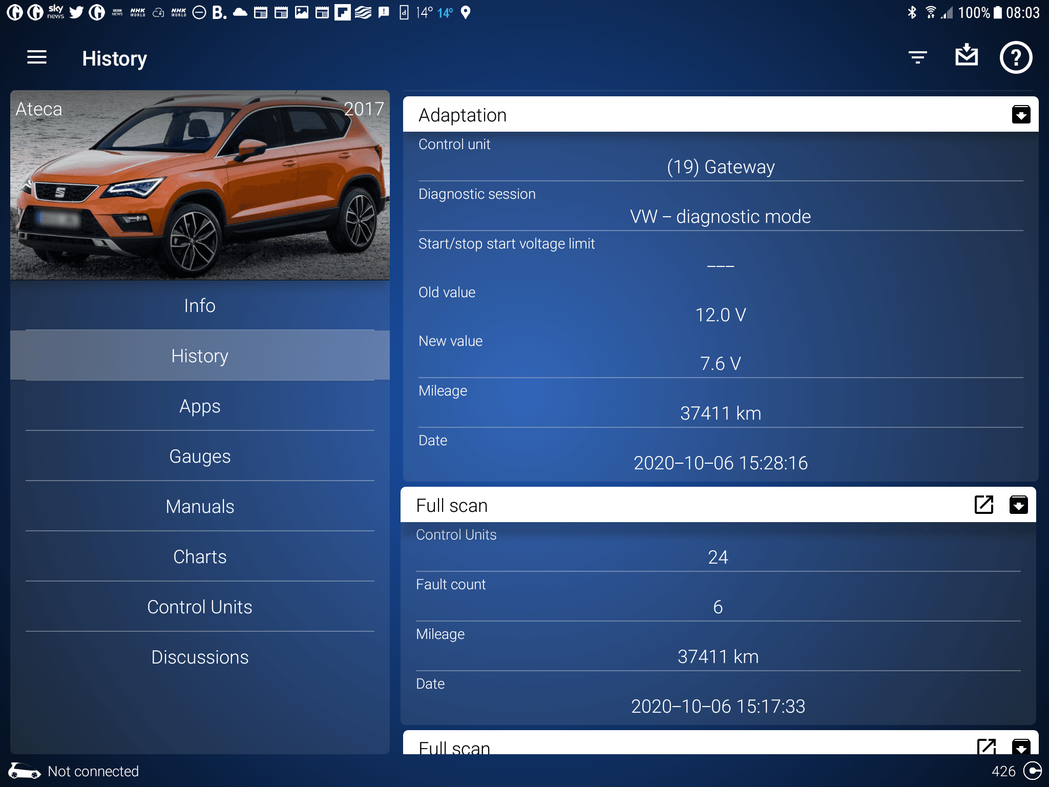Tap Adaptation mileage 37411 km

pyautogui.click(x=721, y=413)
